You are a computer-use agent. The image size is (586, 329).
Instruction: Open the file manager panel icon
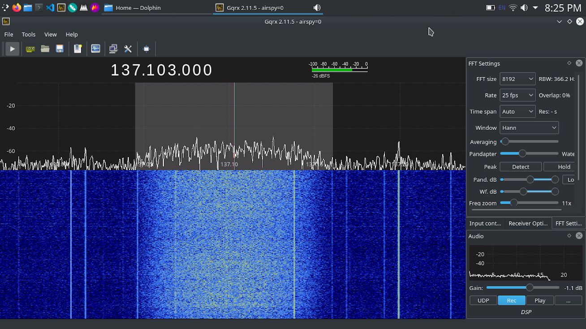coord(28,8)
